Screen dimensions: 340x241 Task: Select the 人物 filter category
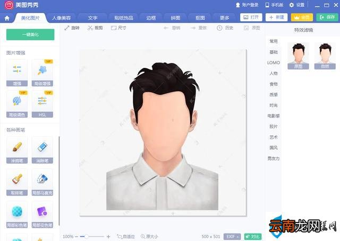(x=274, y=73)
